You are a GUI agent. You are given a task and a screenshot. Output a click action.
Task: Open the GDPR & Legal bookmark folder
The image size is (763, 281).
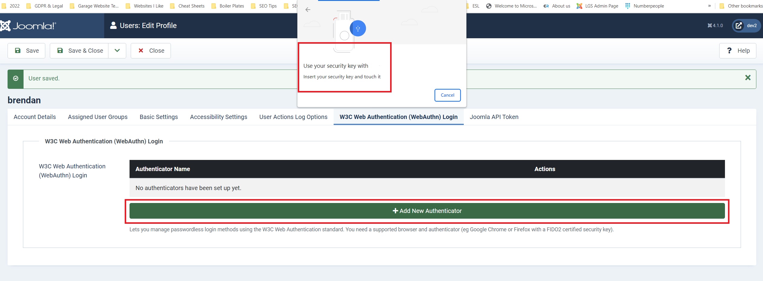(x=45, y=6)
